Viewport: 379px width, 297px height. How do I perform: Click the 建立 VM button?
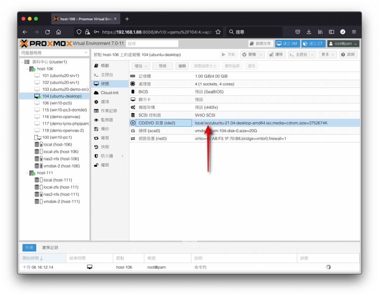[287, 44]
